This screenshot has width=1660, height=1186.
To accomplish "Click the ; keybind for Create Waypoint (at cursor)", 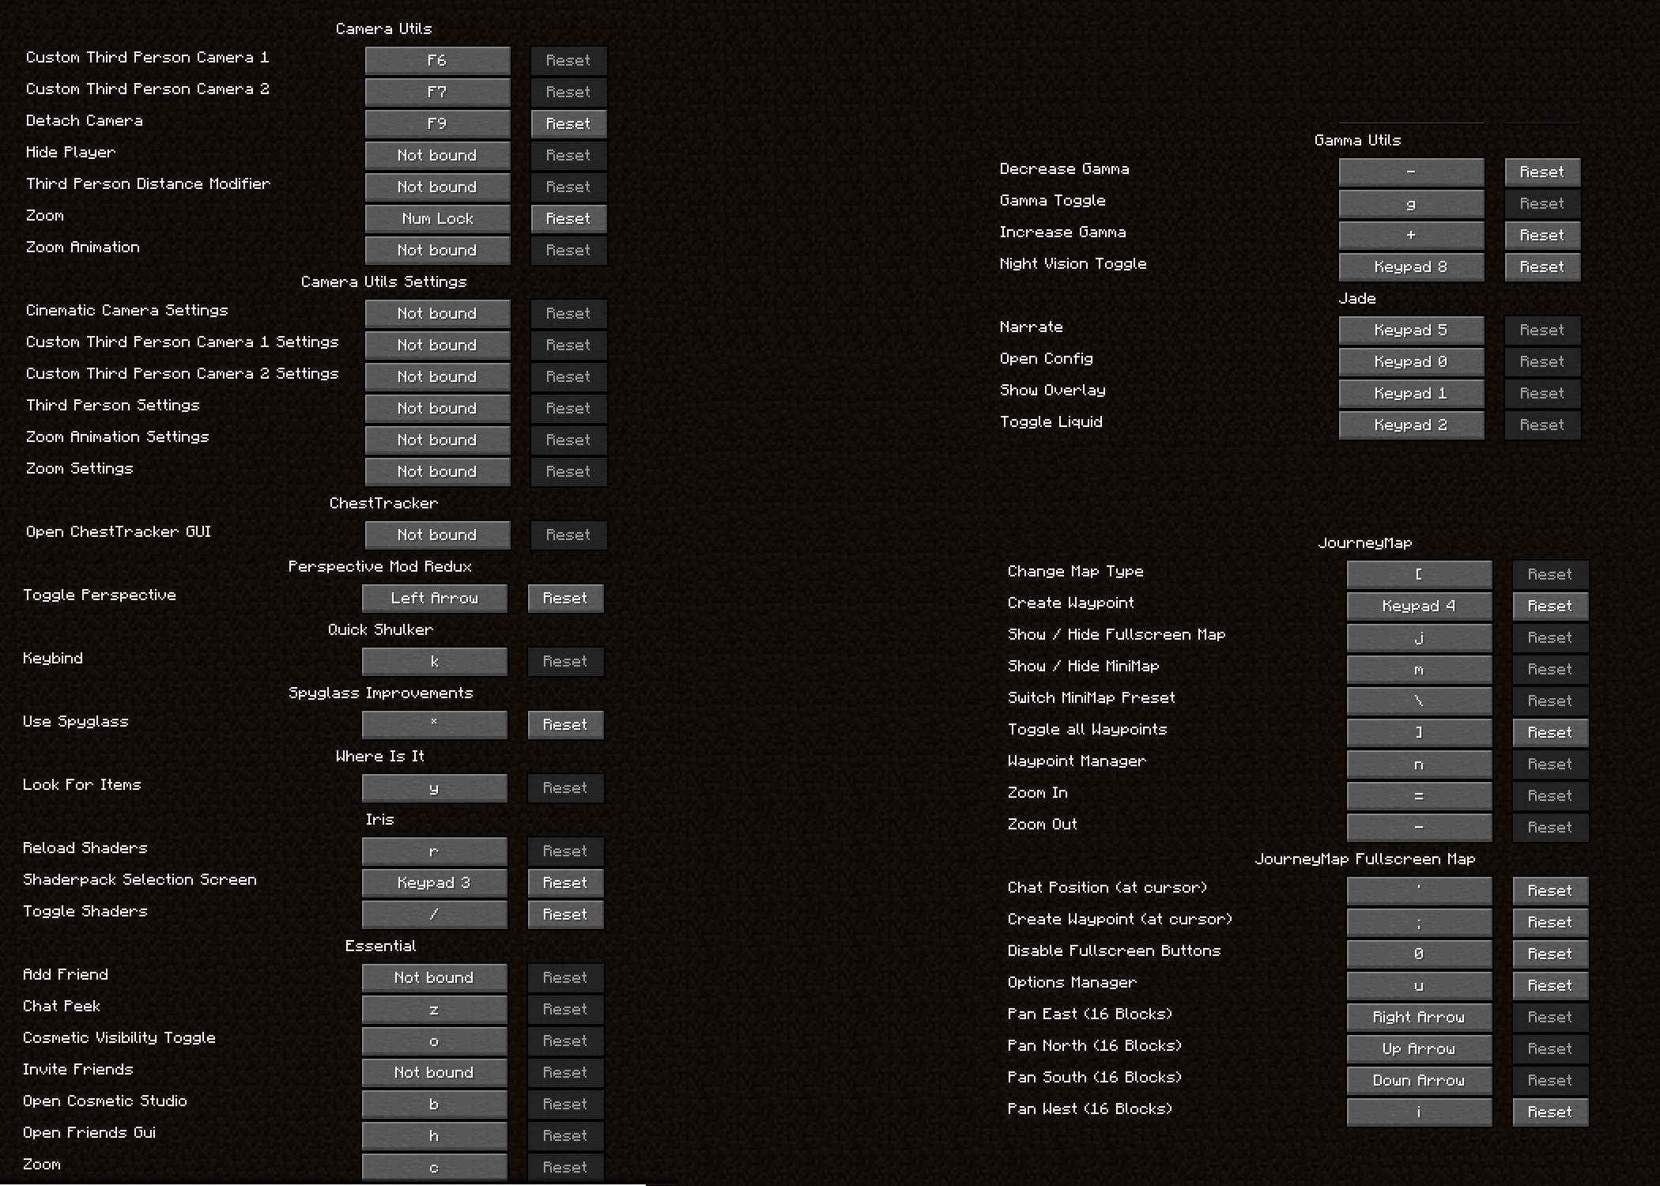I will click(x=1419, y=923).
